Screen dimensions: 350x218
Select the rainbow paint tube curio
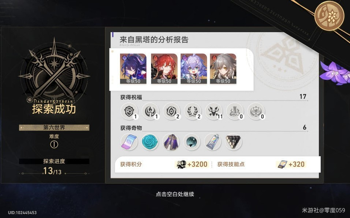pyautogui.click(x=212, y=142)
